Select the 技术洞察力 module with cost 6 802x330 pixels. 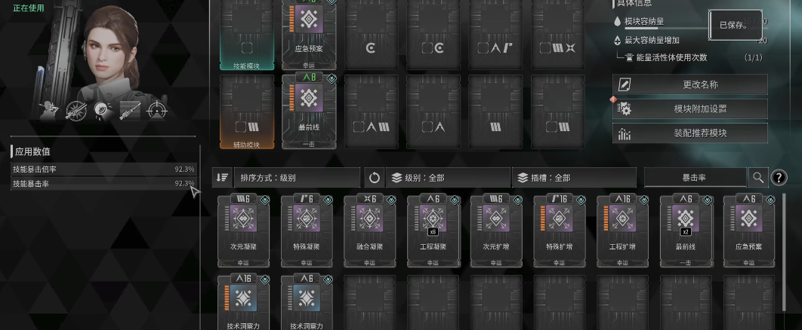(307, 302)
